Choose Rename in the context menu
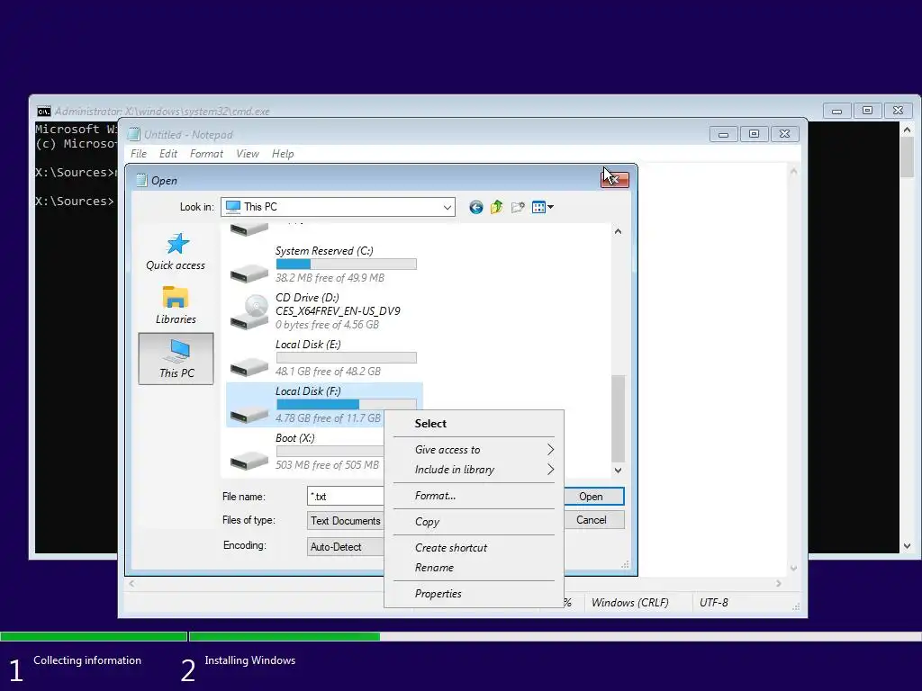922x691 pixels. click(x=474, y=568)
